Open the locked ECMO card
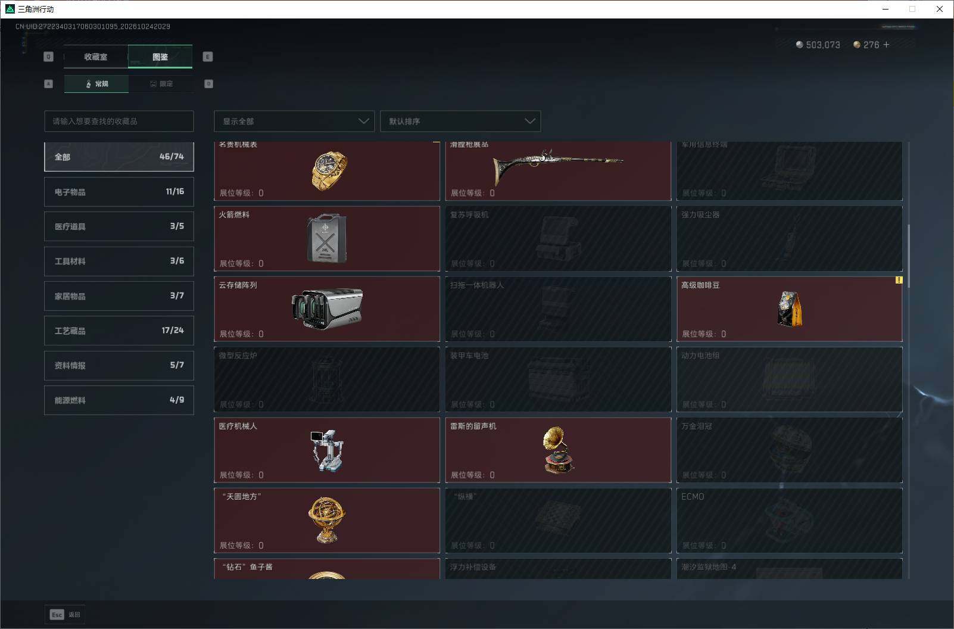The image size is (954, 629). point(790,520)
